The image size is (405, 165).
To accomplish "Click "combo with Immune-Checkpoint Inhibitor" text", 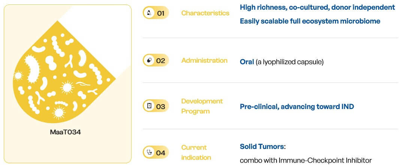I will (x=306, y=161).
